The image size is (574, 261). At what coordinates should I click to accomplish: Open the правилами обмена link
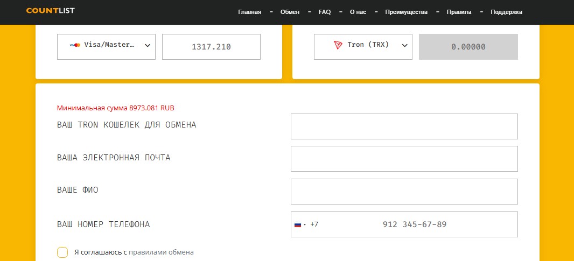click(x=161, y=252)
